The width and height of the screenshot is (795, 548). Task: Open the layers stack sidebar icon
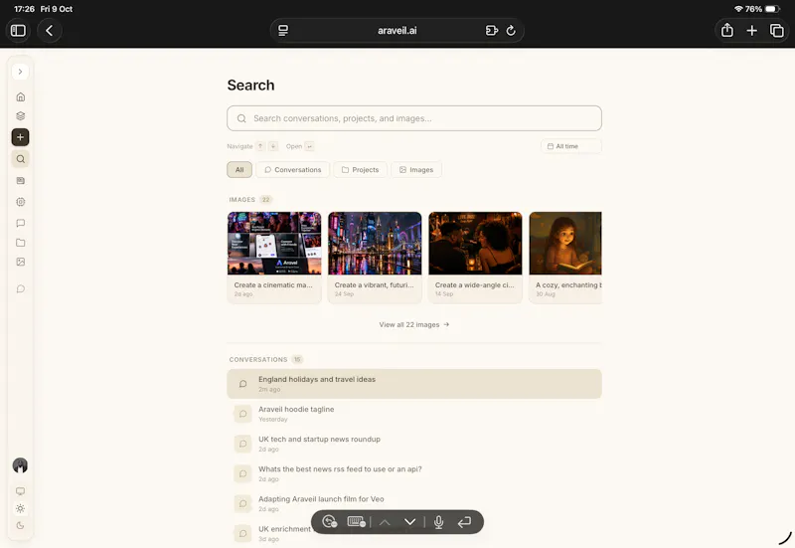click(20, 115)
